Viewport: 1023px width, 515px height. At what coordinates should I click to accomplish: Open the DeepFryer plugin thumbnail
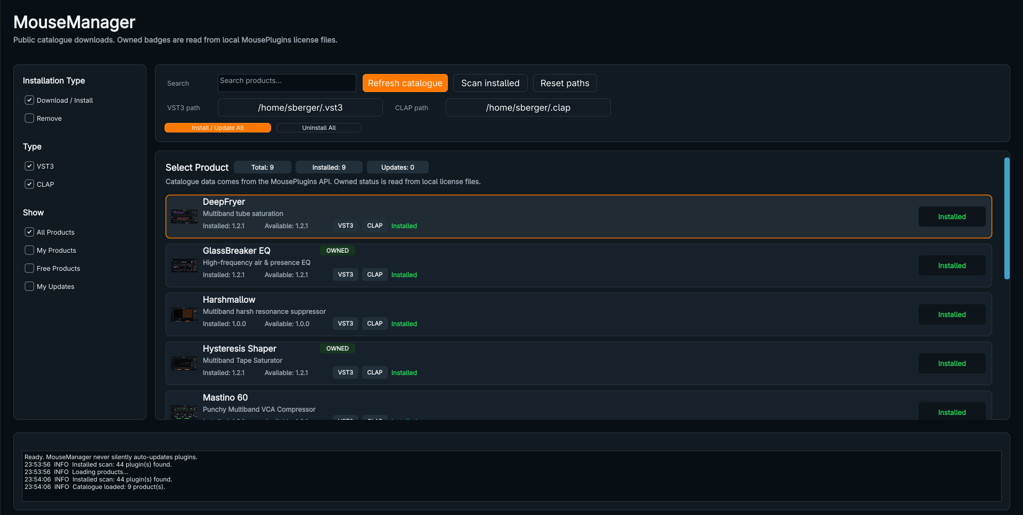[184, 217]
